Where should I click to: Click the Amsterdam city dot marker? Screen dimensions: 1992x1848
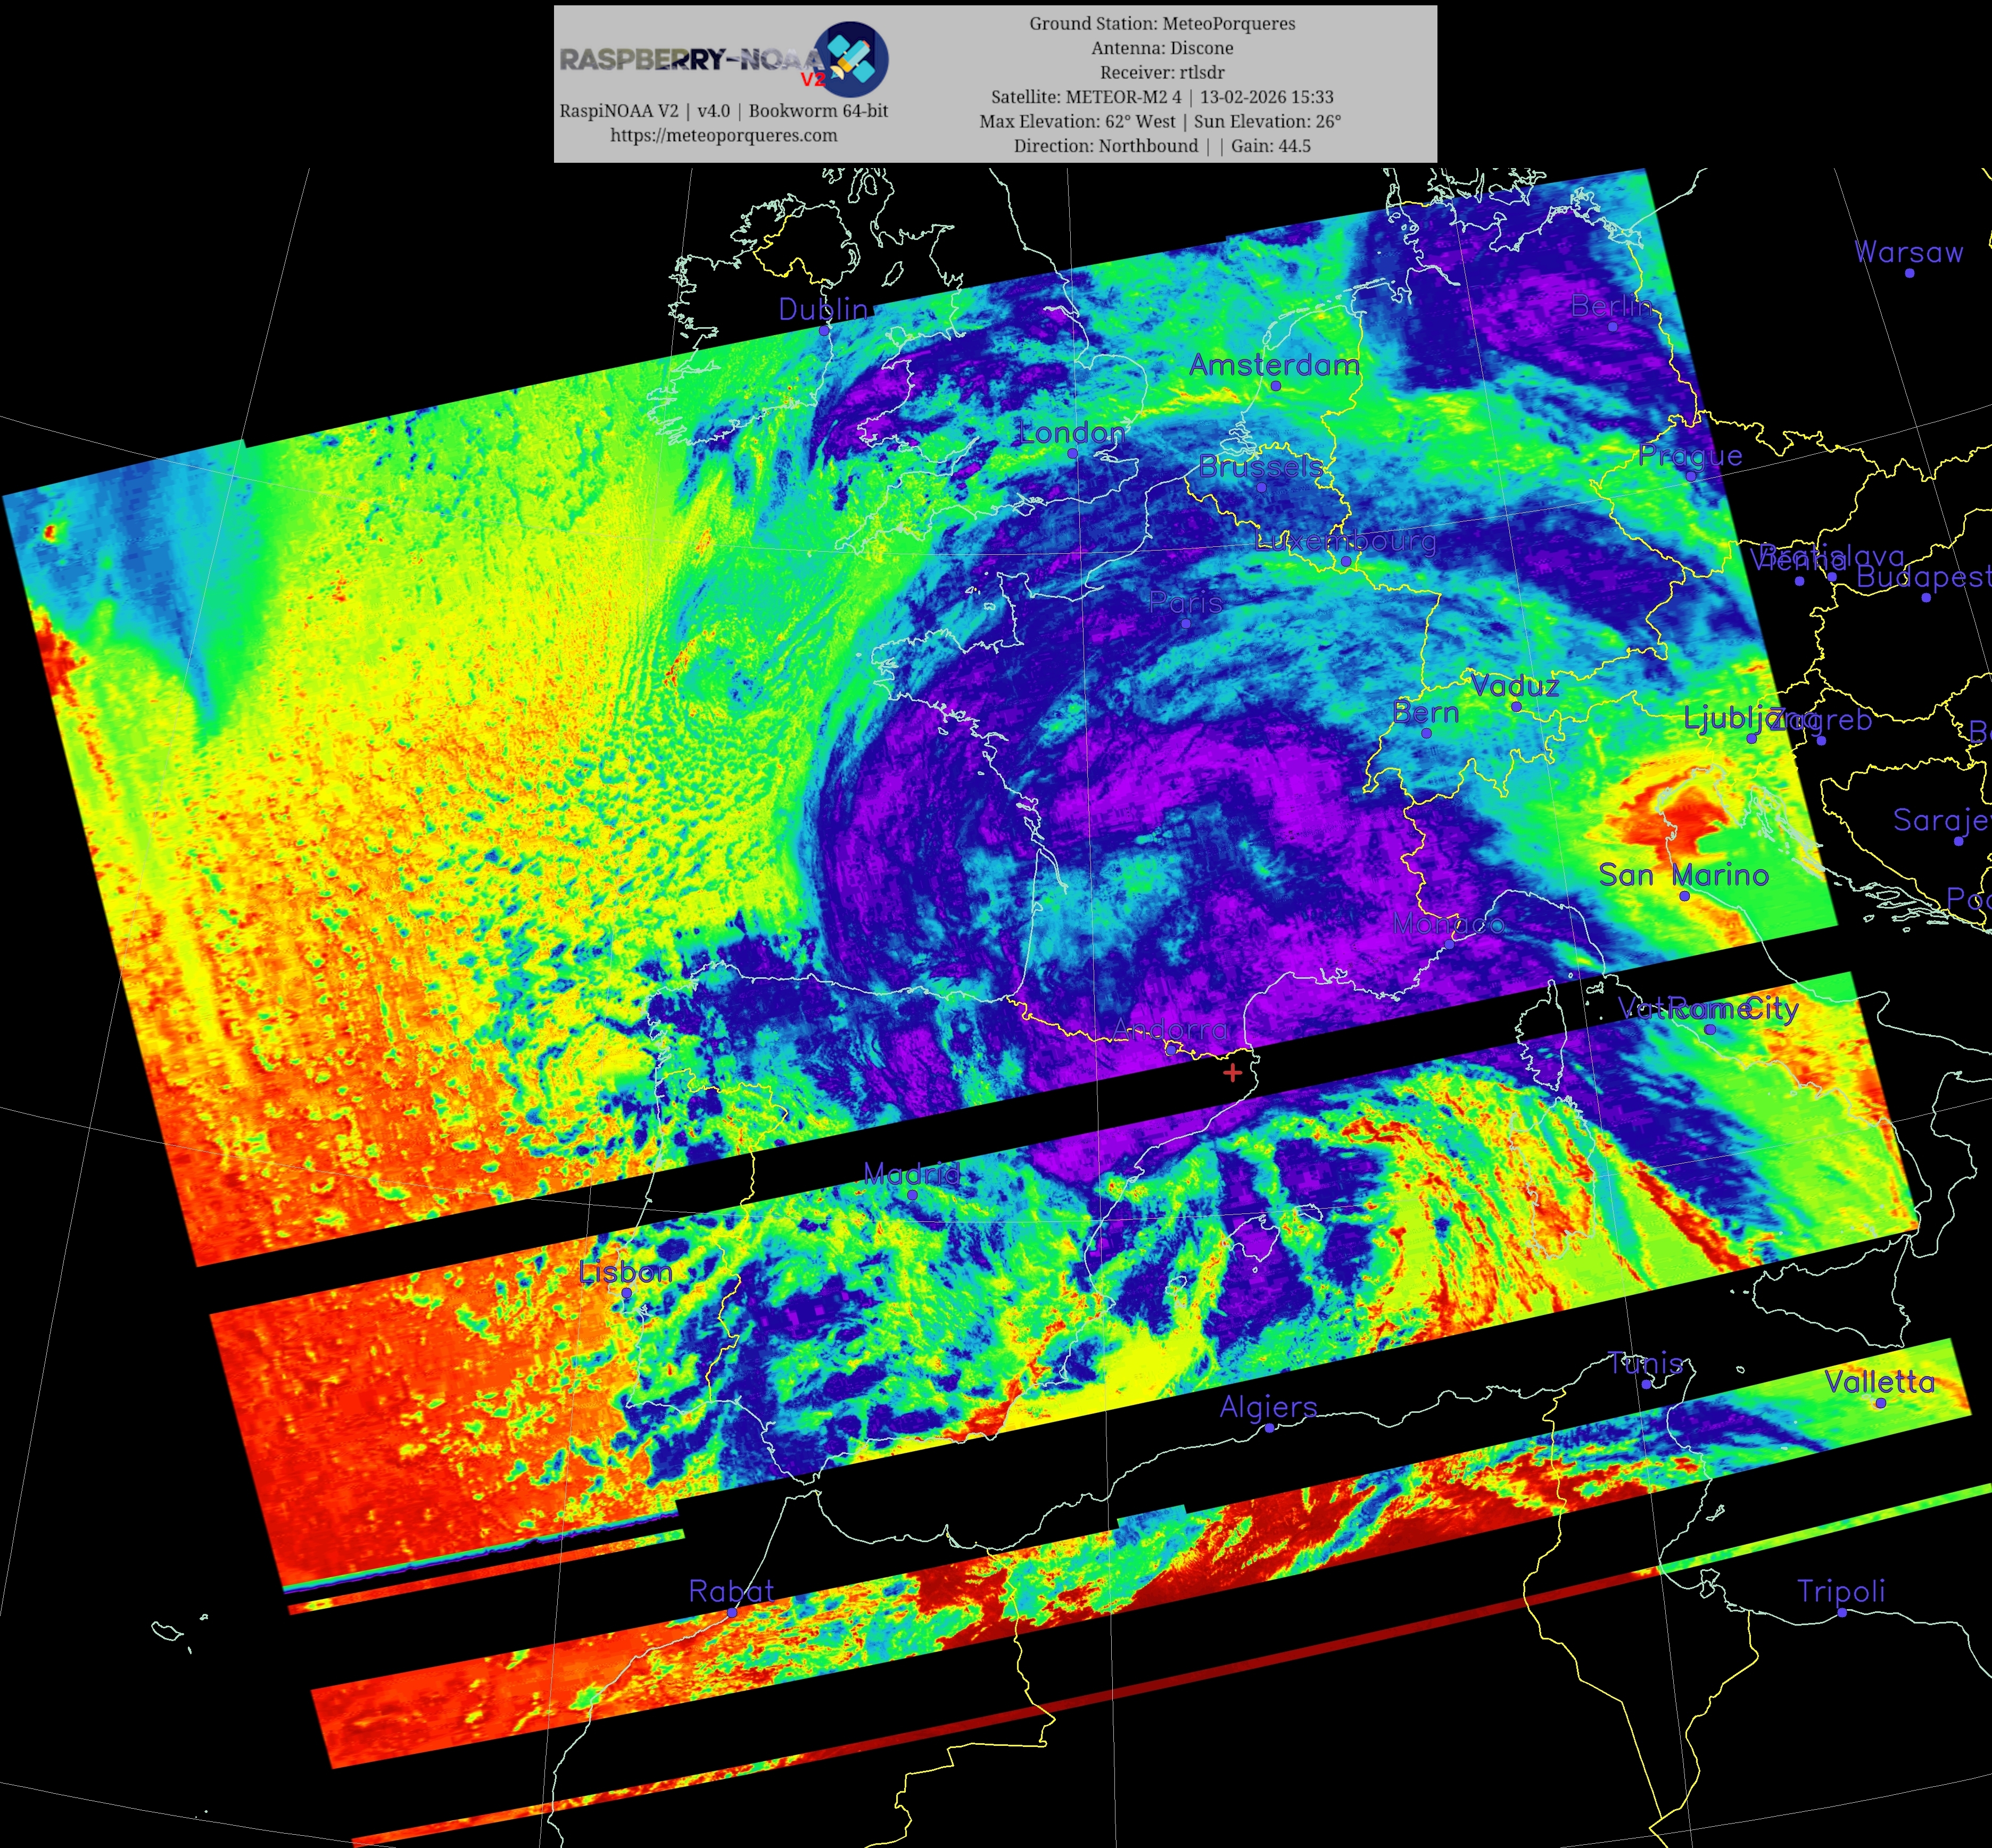point(1276,386)
